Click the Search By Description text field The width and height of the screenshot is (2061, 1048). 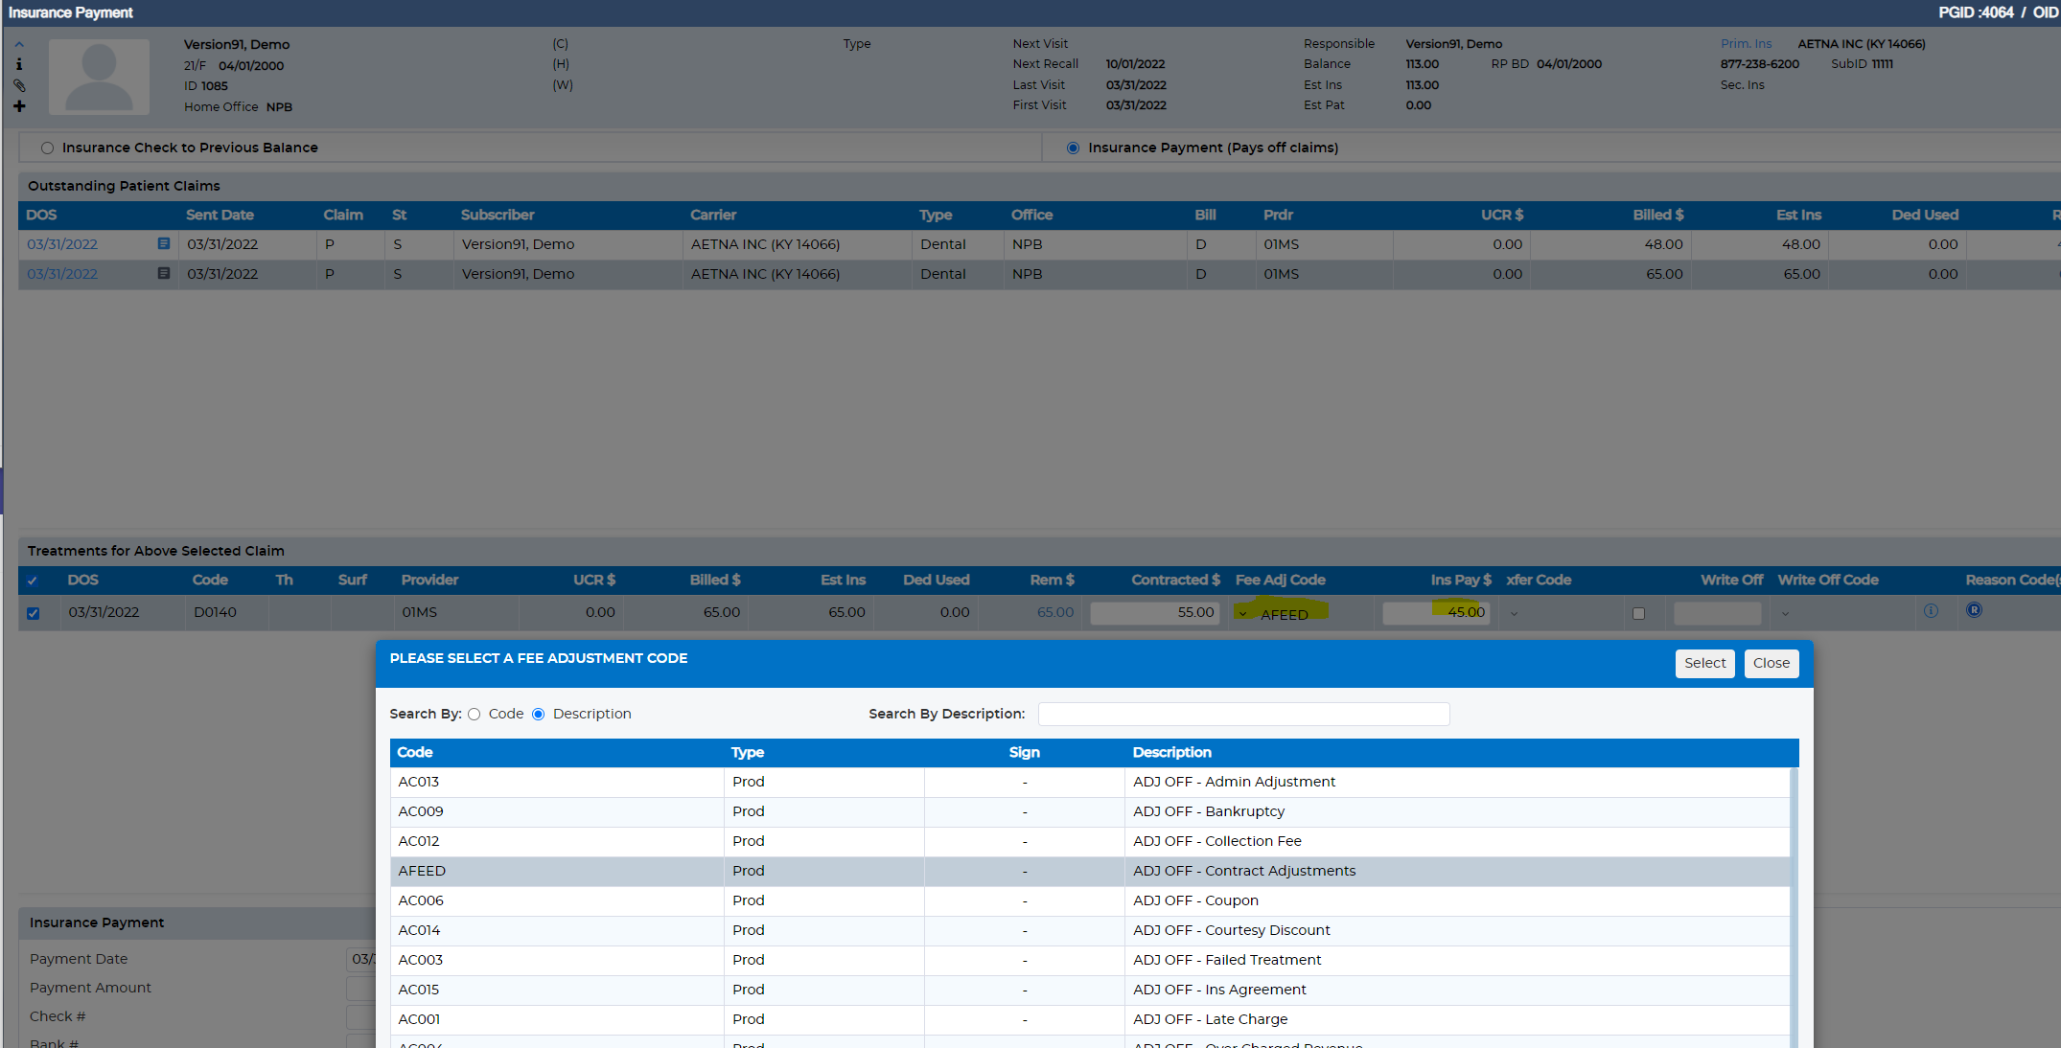pos(1243,715)
